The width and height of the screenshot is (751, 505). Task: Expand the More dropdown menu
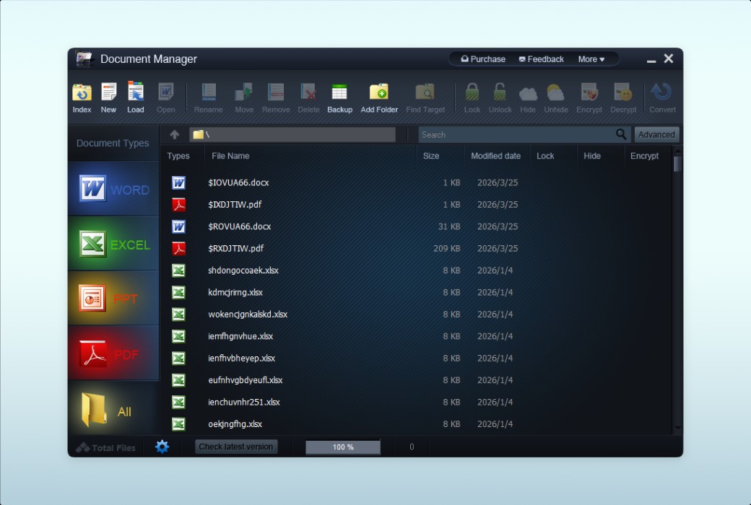[x=591, y=59]
